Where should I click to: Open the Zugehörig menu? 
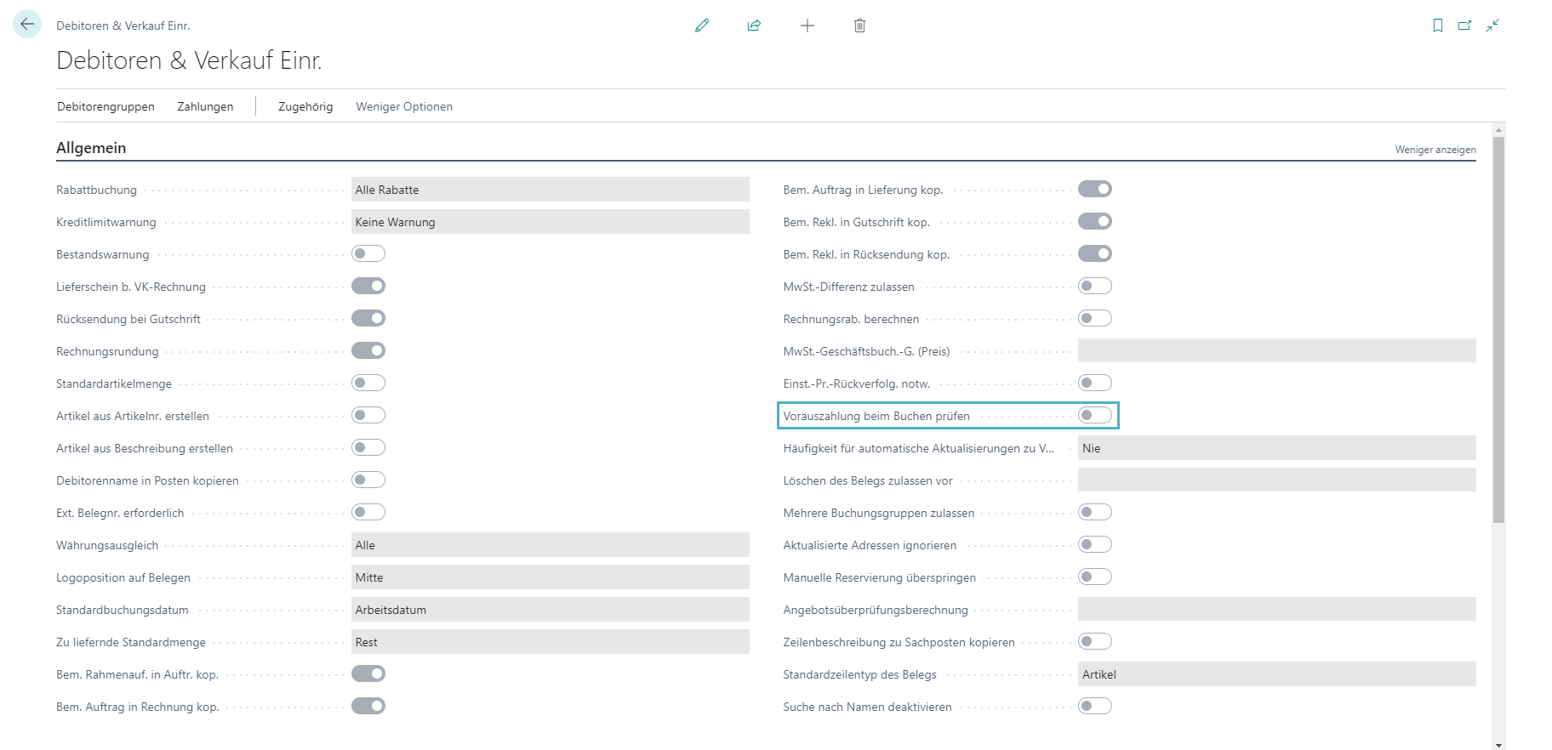[x=305, y=106]
